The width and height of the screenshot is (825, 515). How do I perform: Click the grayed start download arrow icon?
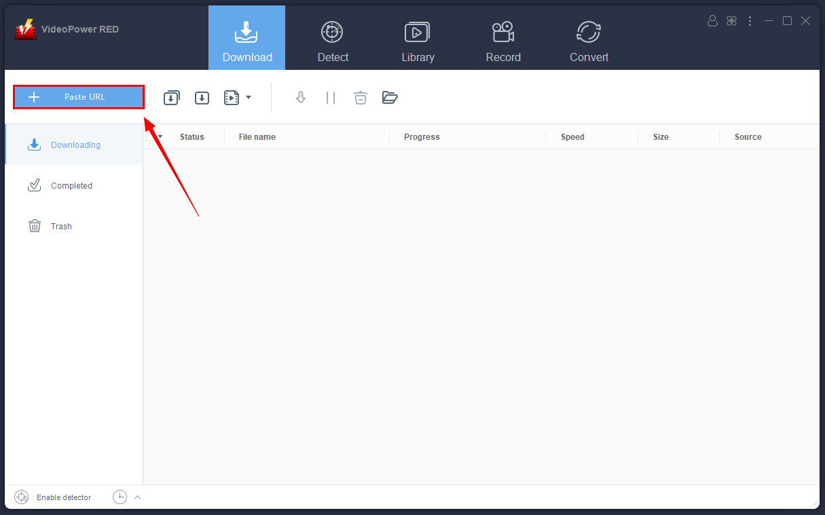pyautogui.click(x=301, y=98)
